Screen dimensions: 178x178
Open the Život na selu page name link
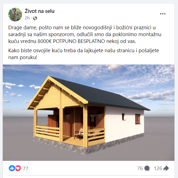(x=40, y=11)
